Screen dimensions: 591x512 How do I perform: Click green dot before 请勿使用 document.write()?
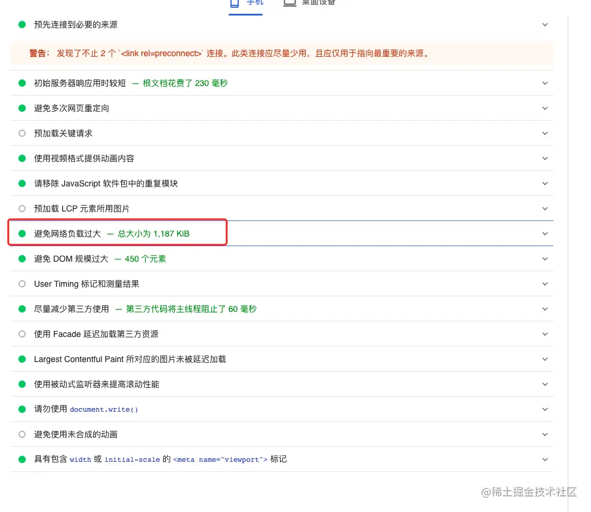[22, 409]
